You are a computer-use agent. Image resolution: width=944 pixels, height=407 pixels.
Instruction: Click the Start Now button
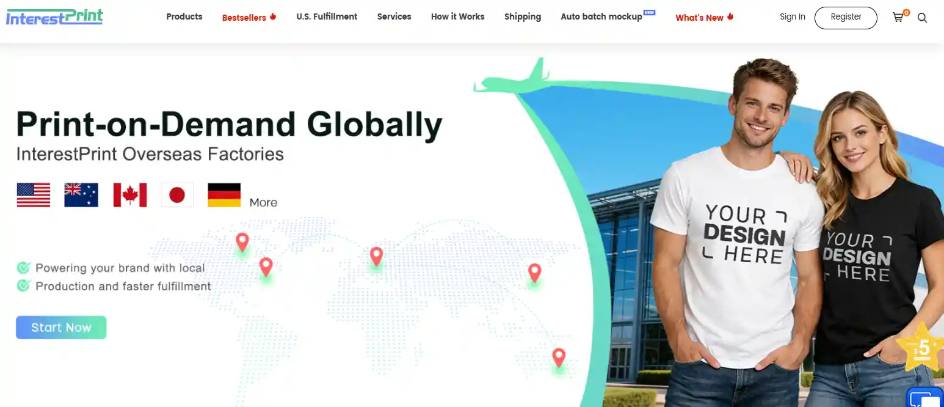tap(61, 328)
